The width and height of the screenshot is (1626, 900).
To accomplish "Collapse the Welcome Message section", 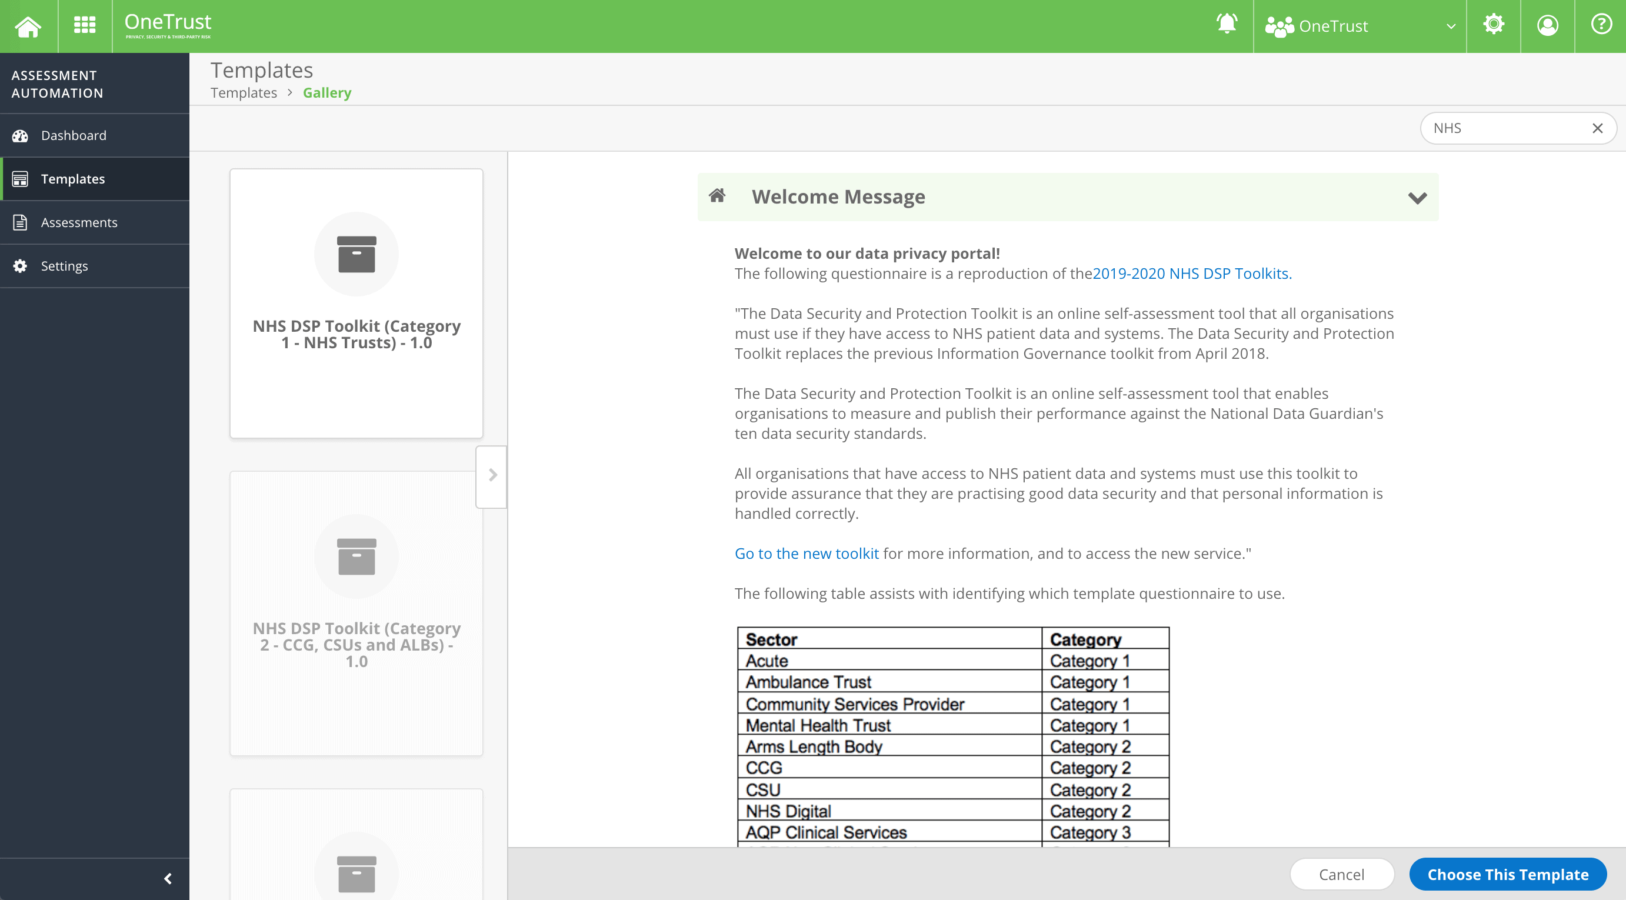I will coord(1417,197).
